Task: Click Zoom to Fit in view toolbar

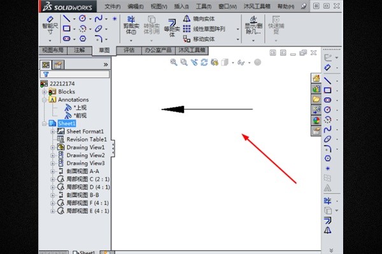Action: pyautogui.click(x=173, y=62)
